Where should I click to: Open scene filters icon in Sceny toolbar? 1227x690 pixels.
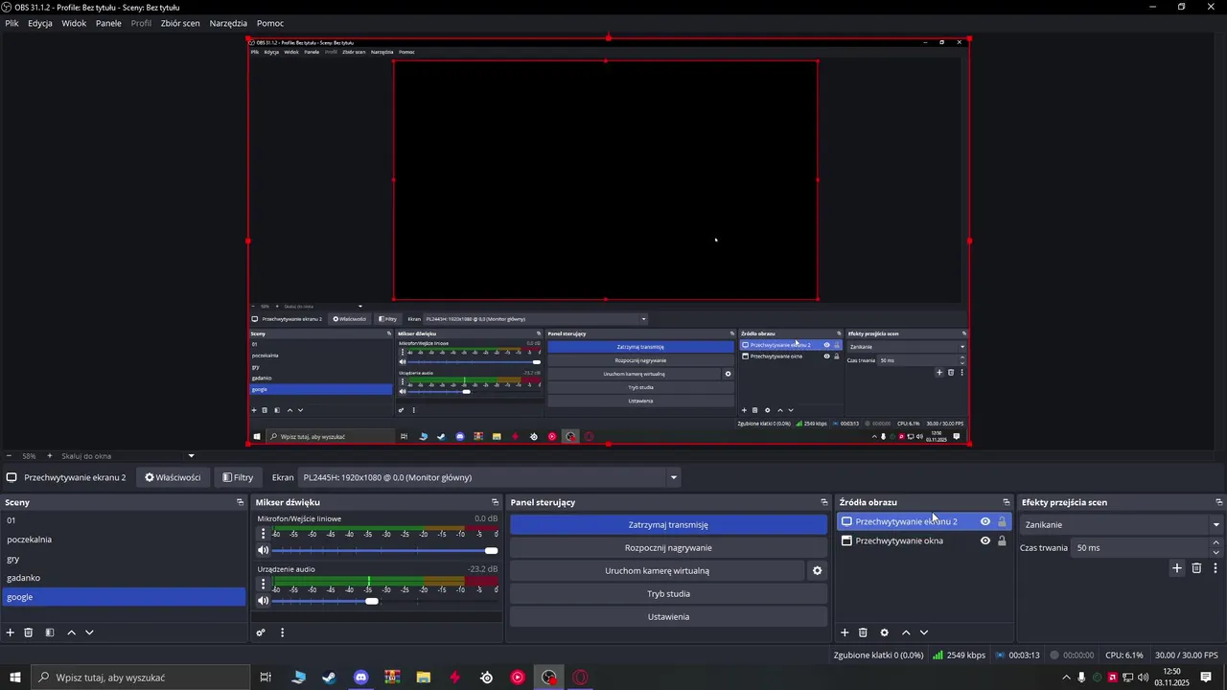click(x=50, y=632)
